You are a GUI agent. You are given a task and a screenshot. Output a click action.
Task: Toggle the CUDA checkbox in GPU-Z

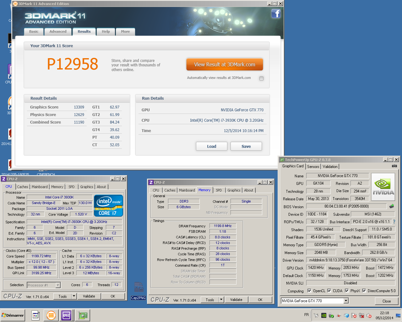329,291
